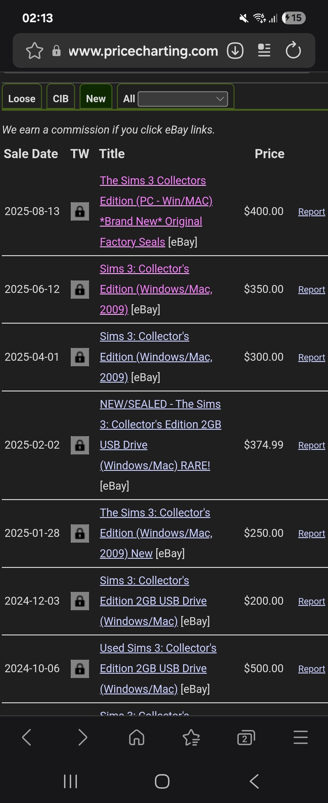Image resolution: width=328 pixels, height=803 pixels.
Task: Bookmark page with the star icon
Action: tap(35, 51)
